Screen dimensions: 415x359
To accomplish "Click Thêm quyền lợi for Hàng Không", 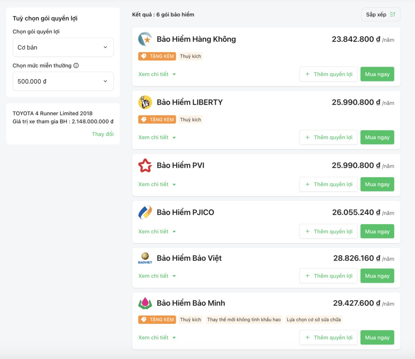I will (x=328, y=74).
